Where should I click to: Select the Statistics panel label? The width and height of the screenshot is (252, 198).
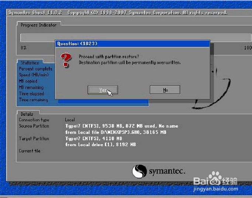click(x=30, y=63)
